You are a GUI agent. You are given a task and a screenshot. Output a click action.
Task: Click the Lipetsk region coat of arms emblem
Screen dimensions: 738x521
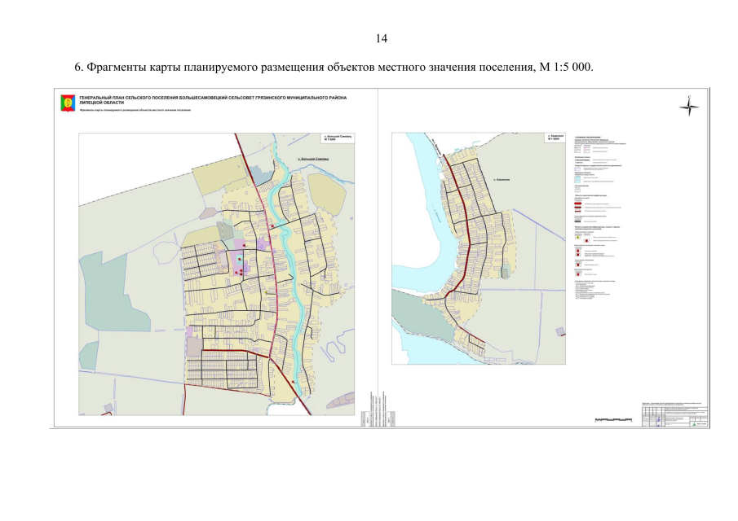click(68, 103)
